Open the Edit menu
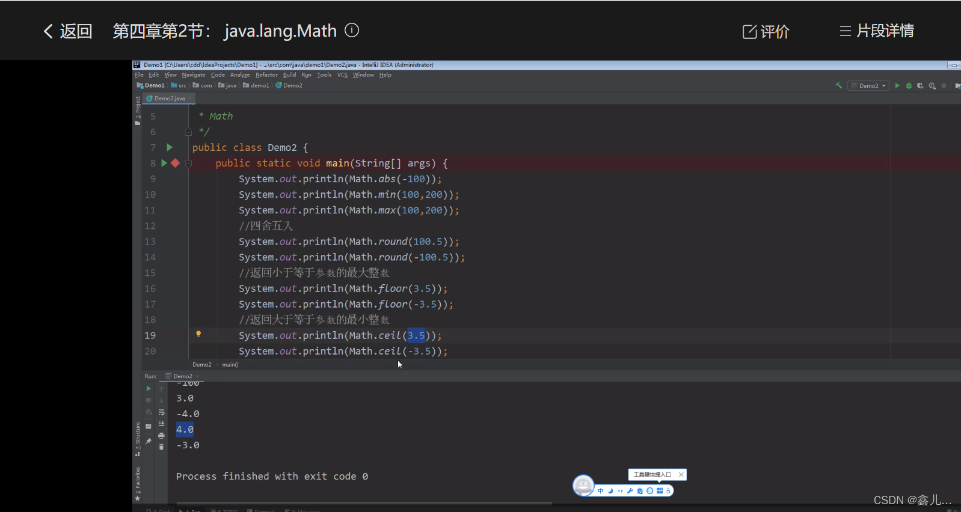This screenshot has height=512, width=961. (x=154, y=75)
